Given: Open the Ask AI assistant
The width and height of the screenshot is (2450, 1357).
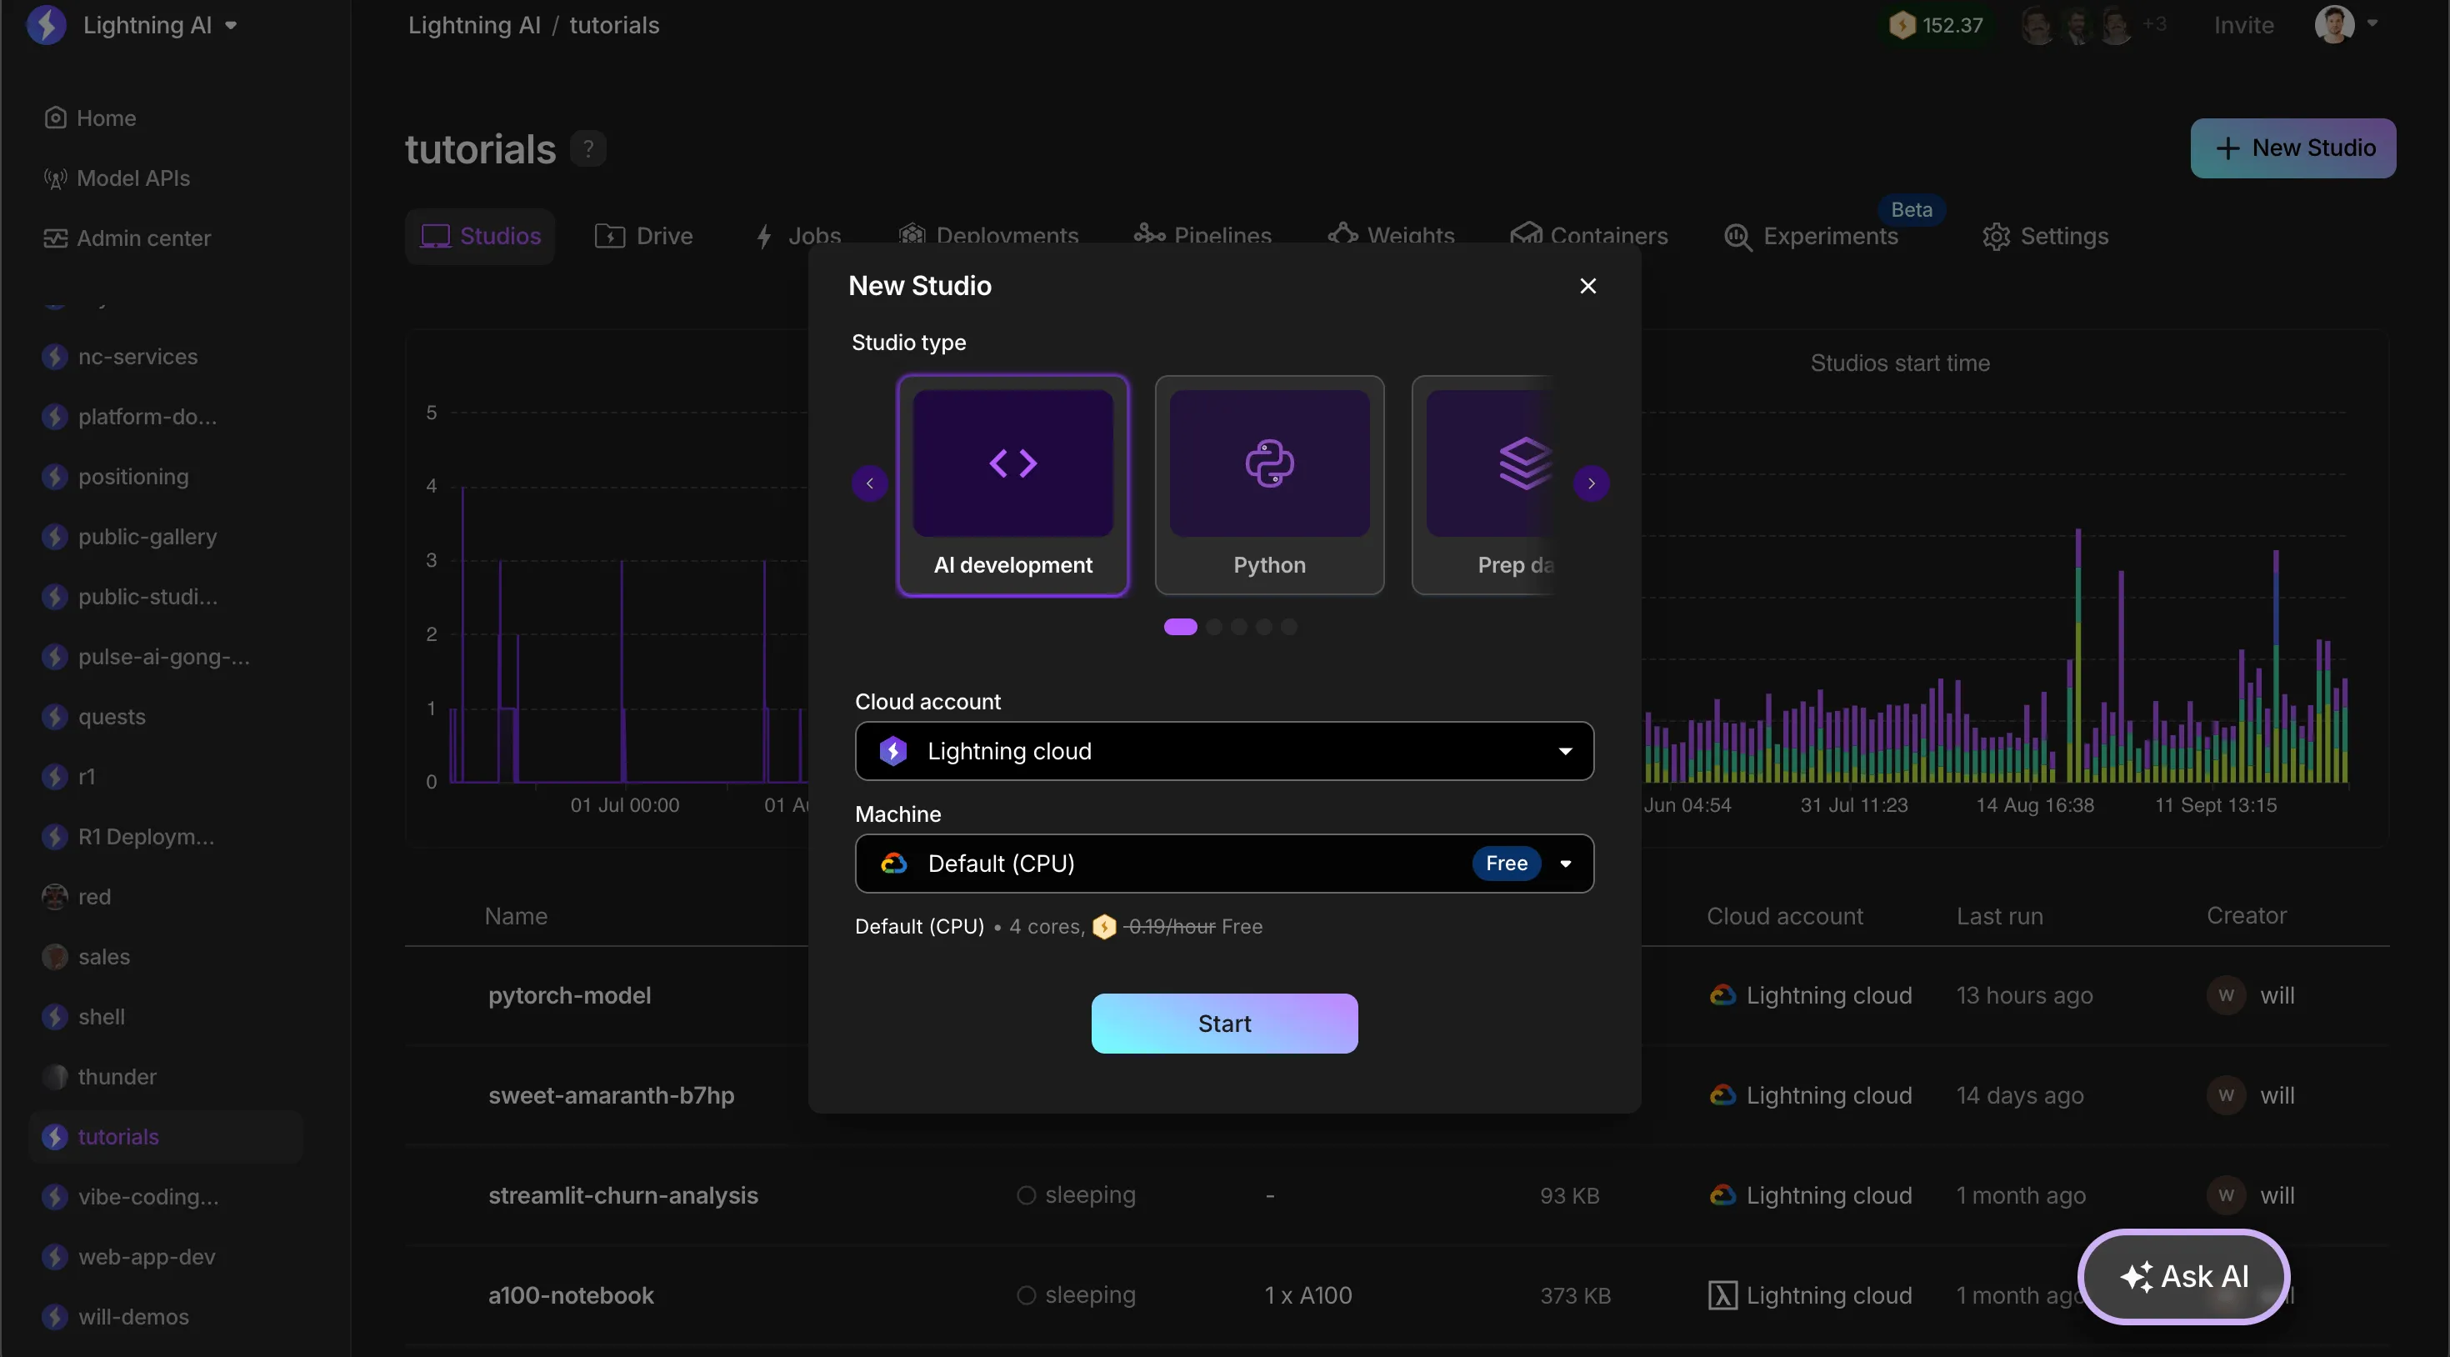Looking at the screenshot, I should [2183, 1276].
